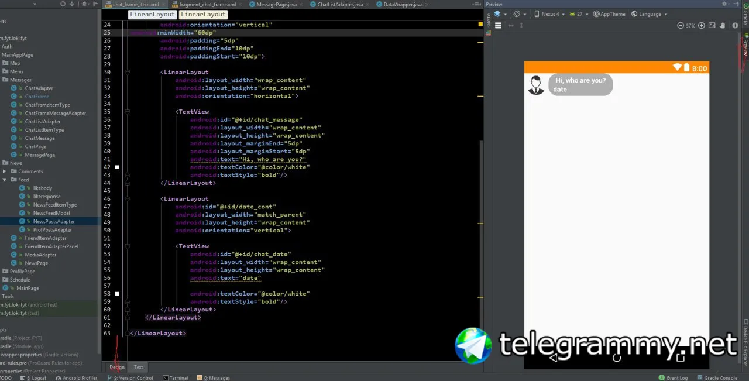
Task: Open the DataWrapper.java tab
Action: 403,4
